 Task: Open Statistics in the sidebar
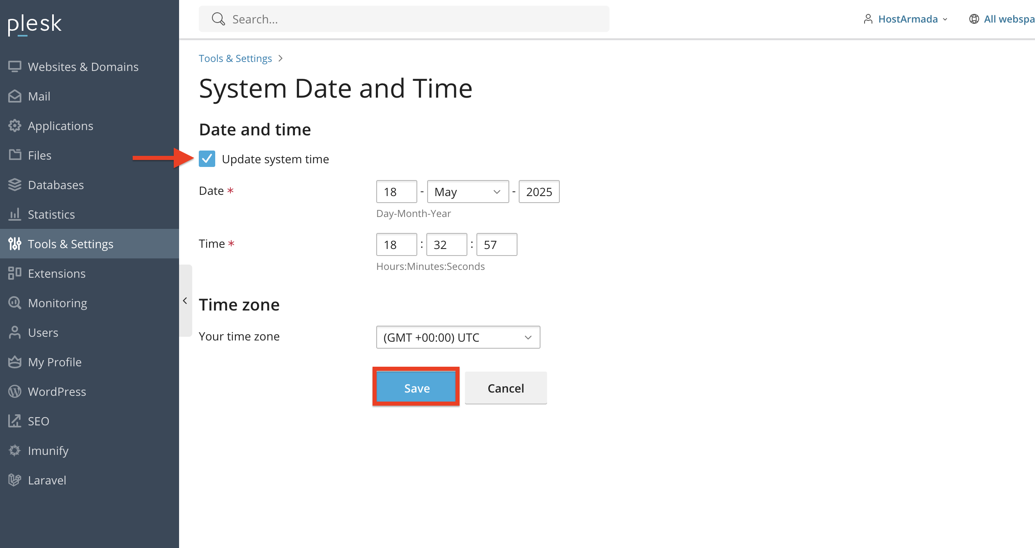click(x=90, y=214)
